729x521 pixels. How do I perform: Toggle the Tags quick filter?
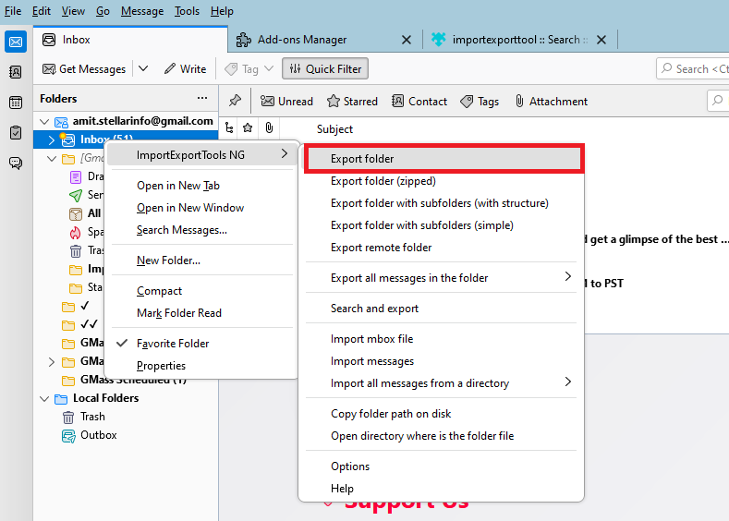(x=480, y=102)
